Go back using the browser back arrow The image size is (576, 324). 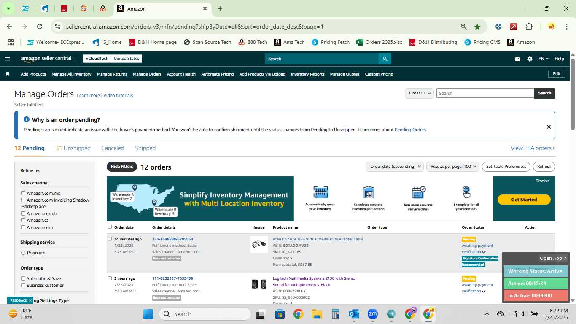click(x=9, y=27)
